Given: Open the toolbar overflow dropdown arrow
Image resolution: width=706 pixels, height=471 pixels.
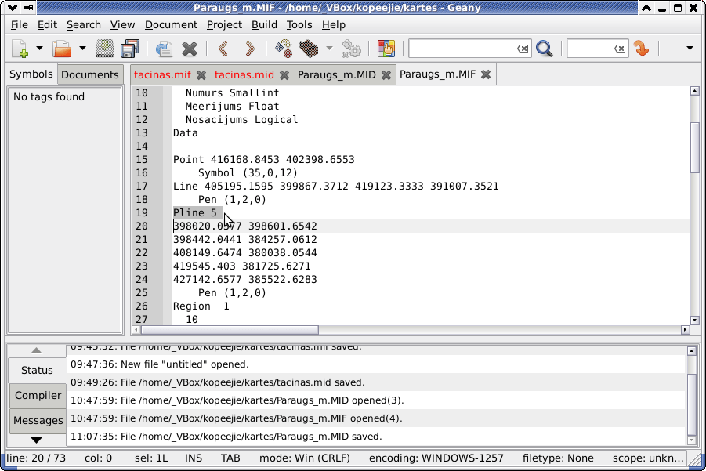Looking at the screenshot, I should tap(690, 48).
